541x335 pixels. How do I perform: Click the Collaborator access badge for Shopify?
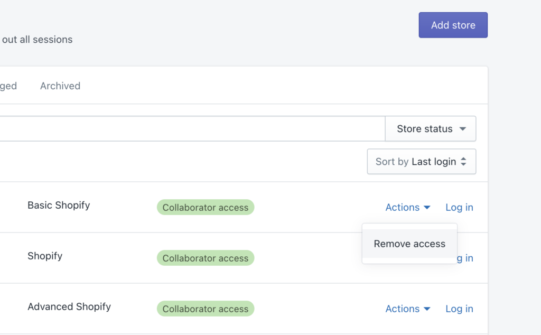(x=205, y=258)
